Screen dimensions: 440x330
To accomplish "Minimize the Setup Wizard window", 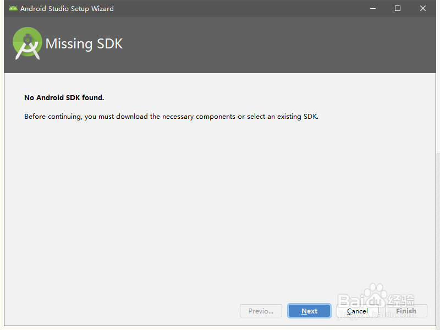I will coord(373,8).
